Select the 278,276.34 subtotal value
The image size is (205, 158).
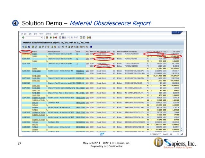[175, 76]
